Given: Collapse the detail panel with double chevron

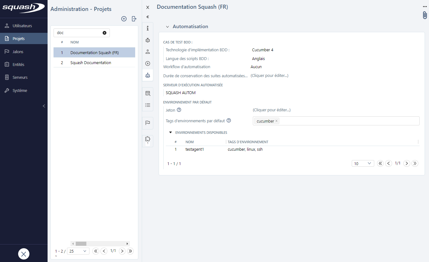Looking at the screenshot, I should [x=148, y=17].
